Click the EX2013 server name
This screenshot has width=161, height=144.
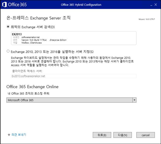click(x=17, y=34)
